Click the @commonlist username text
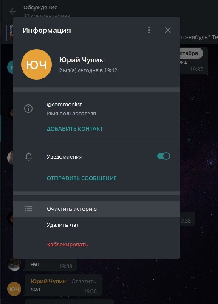 (x=64, y=104)
